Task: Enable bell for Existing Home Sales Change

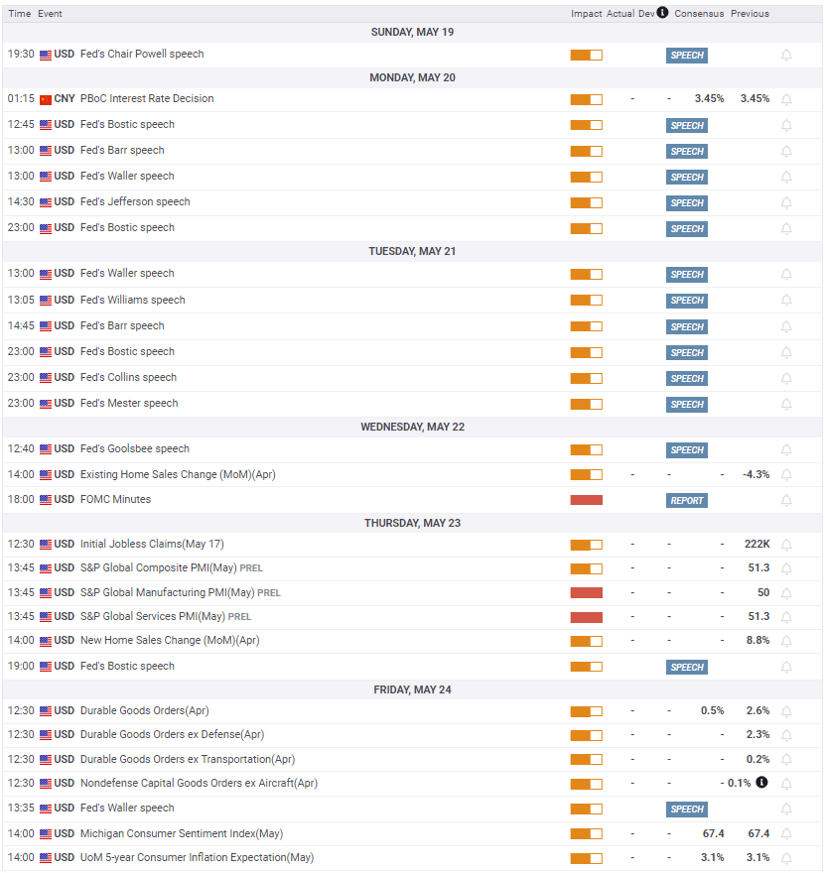Action: point(786,475)
